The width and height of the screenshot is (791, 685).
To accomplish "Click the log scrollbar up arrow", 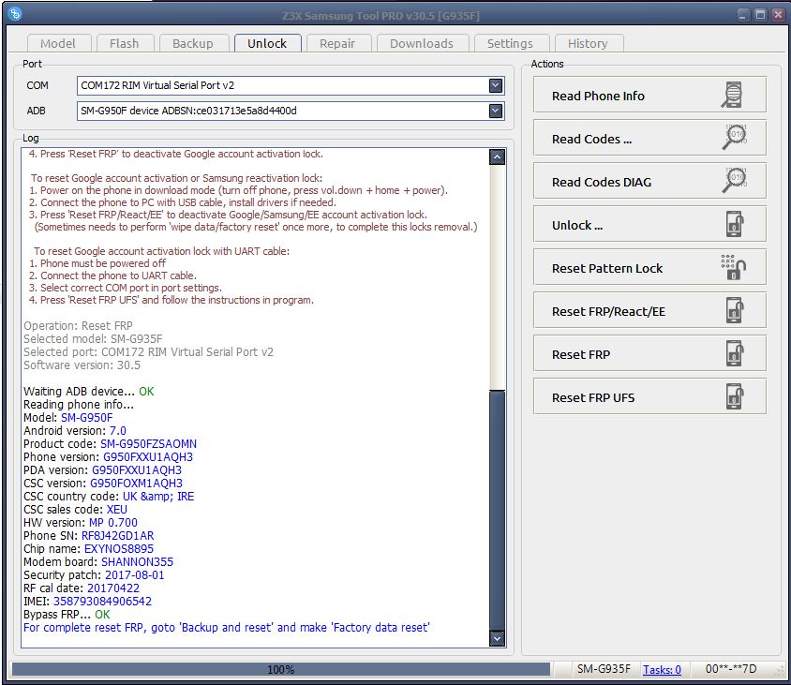I will [497, 157].
